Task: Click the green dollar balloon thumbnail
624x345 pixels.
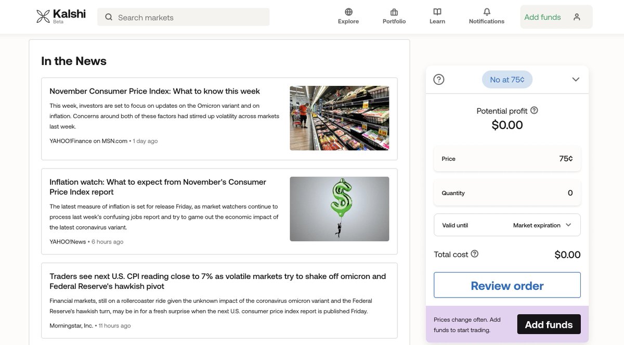Action: [x=339, y=209]
